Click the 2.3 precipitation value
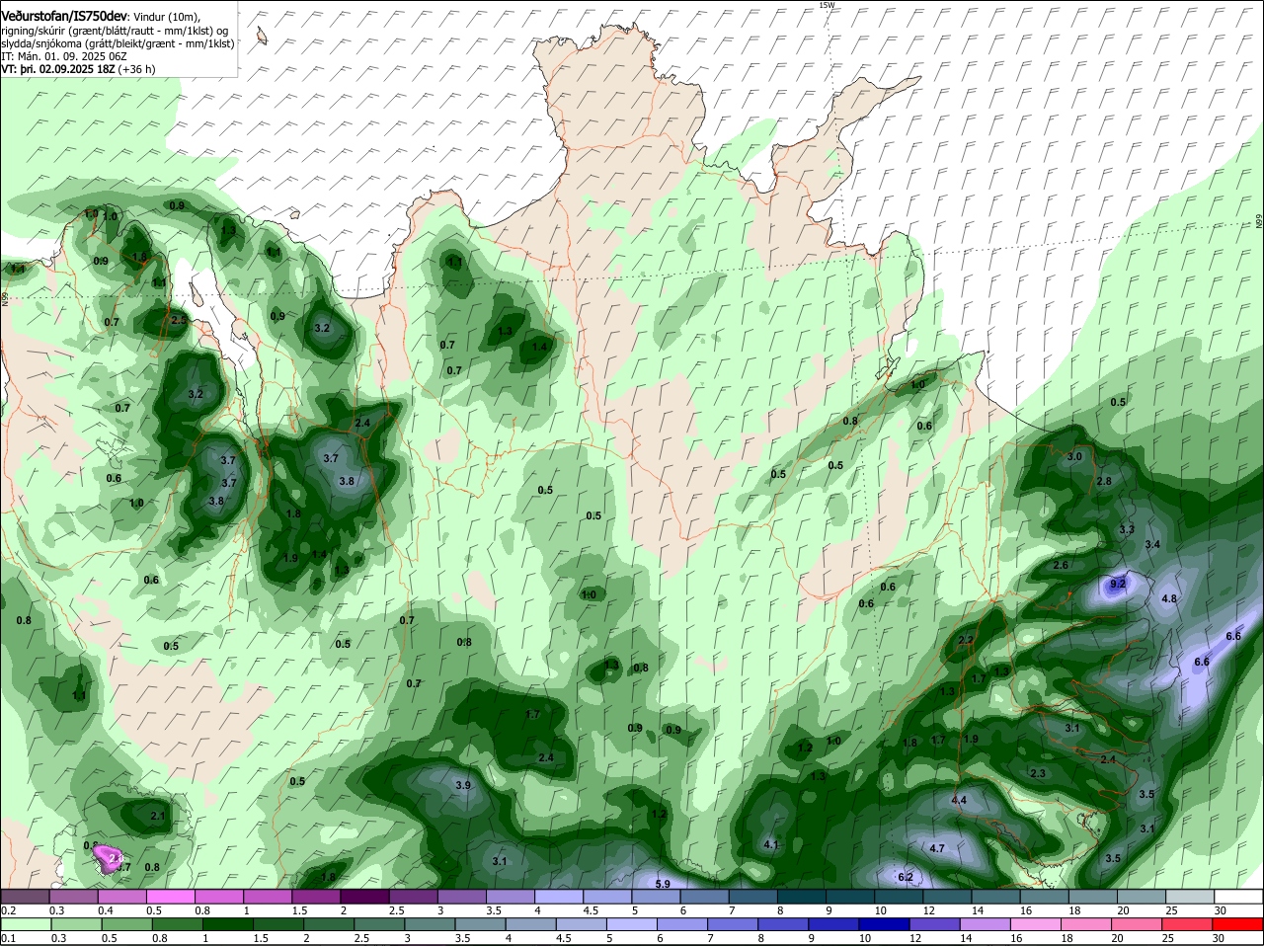1264x946 pixels. (x=1037, y=773)
